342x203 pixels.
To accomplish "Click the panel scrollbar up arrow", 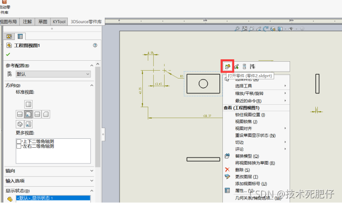I will pyautogui.click(x=98, y=64).
